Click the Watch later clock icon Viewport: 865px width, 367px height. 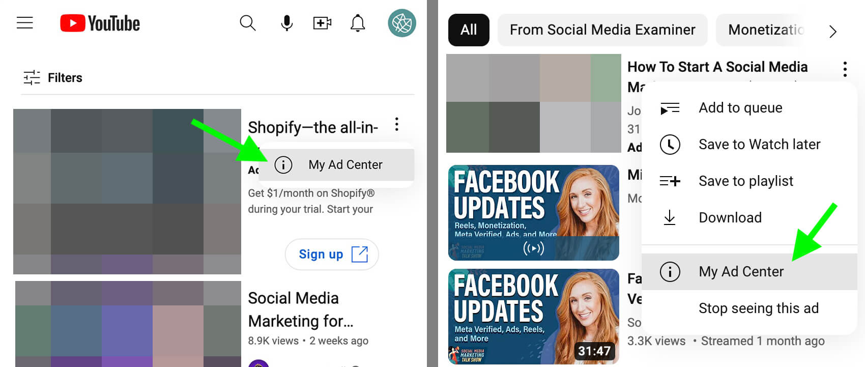(x=670, y=145)
